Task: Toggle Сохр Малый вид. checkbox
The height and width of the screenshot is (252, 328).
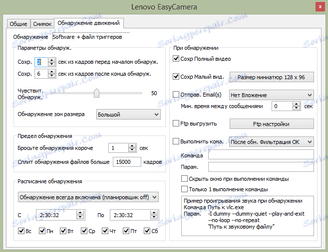Action: pos(176,77)
